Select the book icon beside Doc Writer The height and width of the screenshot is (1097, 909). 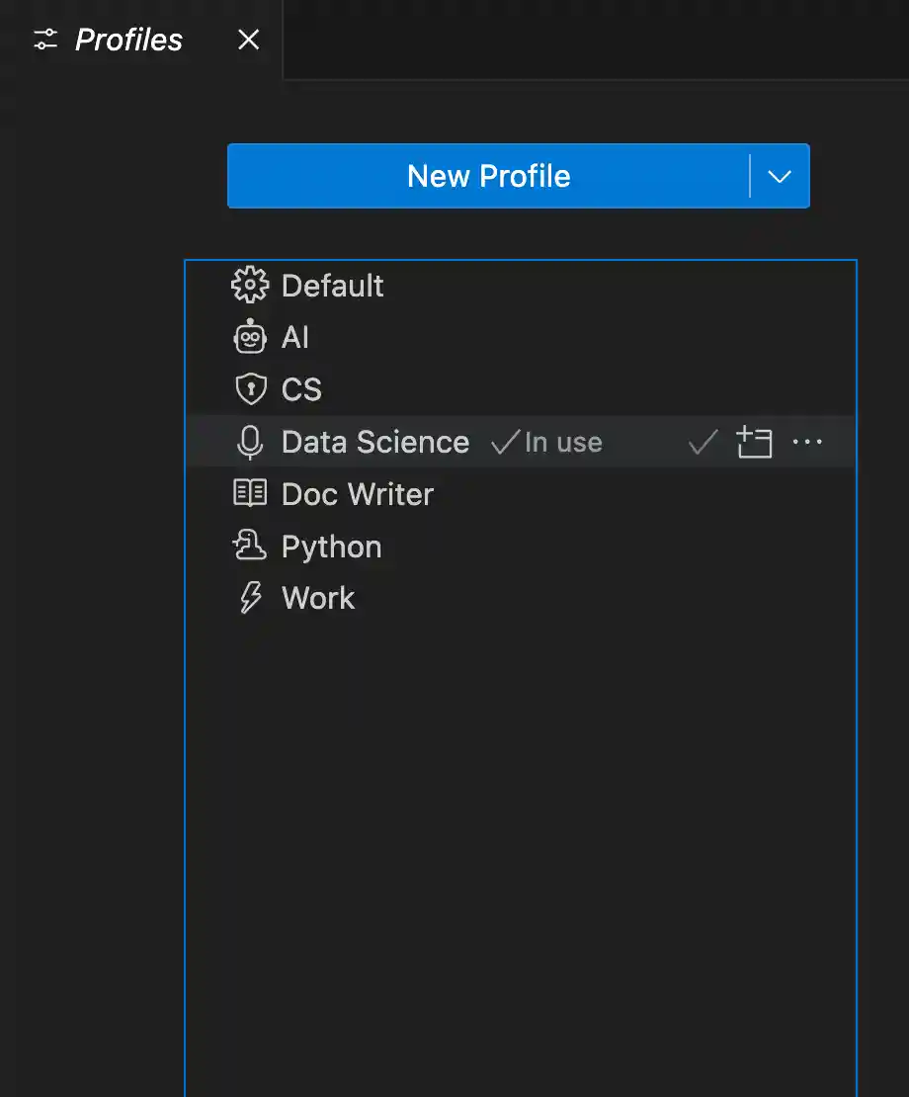pos(250,493)
